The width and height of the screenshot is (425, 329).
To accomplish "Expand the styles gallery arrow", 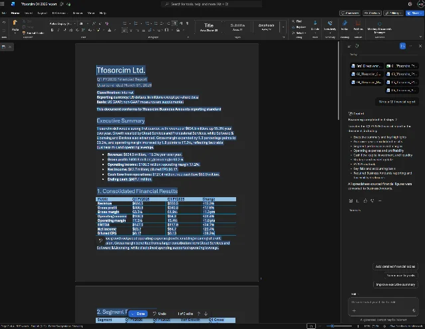I will pyautogui.click(x=283, y=27).
